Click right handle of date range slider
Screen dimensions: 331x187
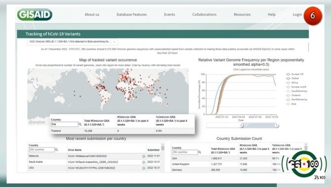pos(277,126)
